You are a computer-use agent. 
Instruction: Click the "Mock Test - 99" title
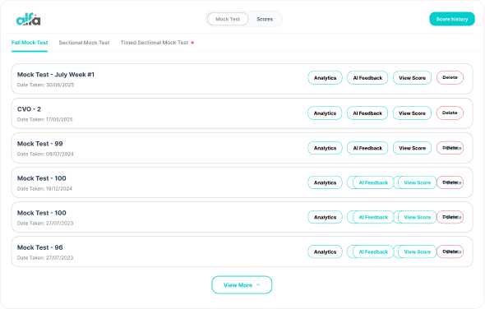[40, 144]
